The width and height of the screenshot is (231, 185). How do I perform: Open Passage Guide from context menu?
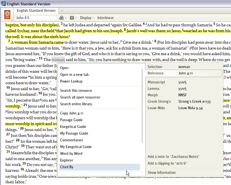[99, 120]
